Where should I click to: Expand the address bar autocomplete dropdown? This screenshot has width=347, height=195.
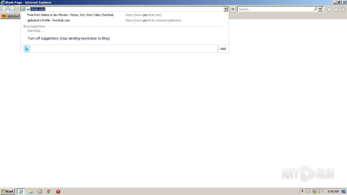(226, 9)
